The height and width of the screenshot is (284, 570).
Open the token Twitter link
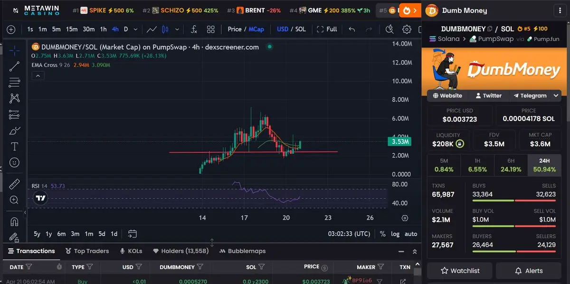[x=488, y=95]
